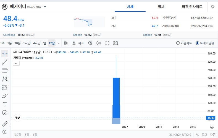Viewport: 218px width, 138px height.
Task: Toggle percent scale mode
Action: (197, 135)
